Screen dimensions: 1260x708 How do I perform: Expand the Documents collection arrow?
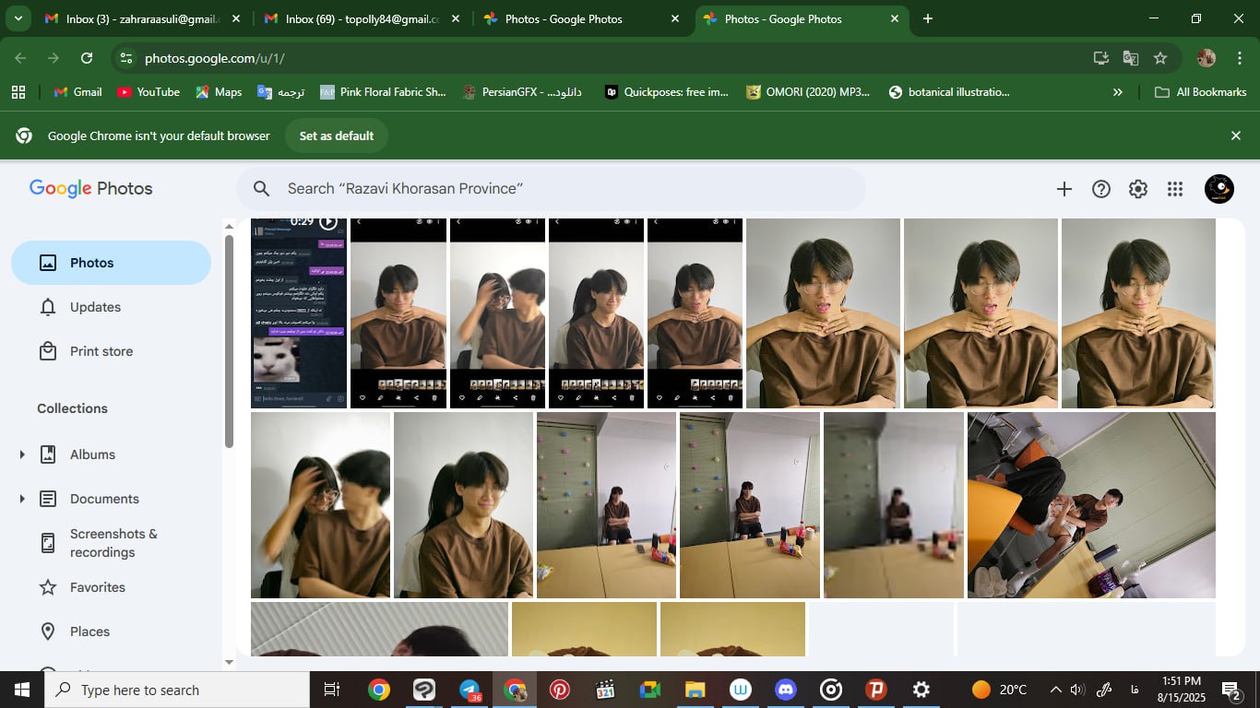coord(22,499)
